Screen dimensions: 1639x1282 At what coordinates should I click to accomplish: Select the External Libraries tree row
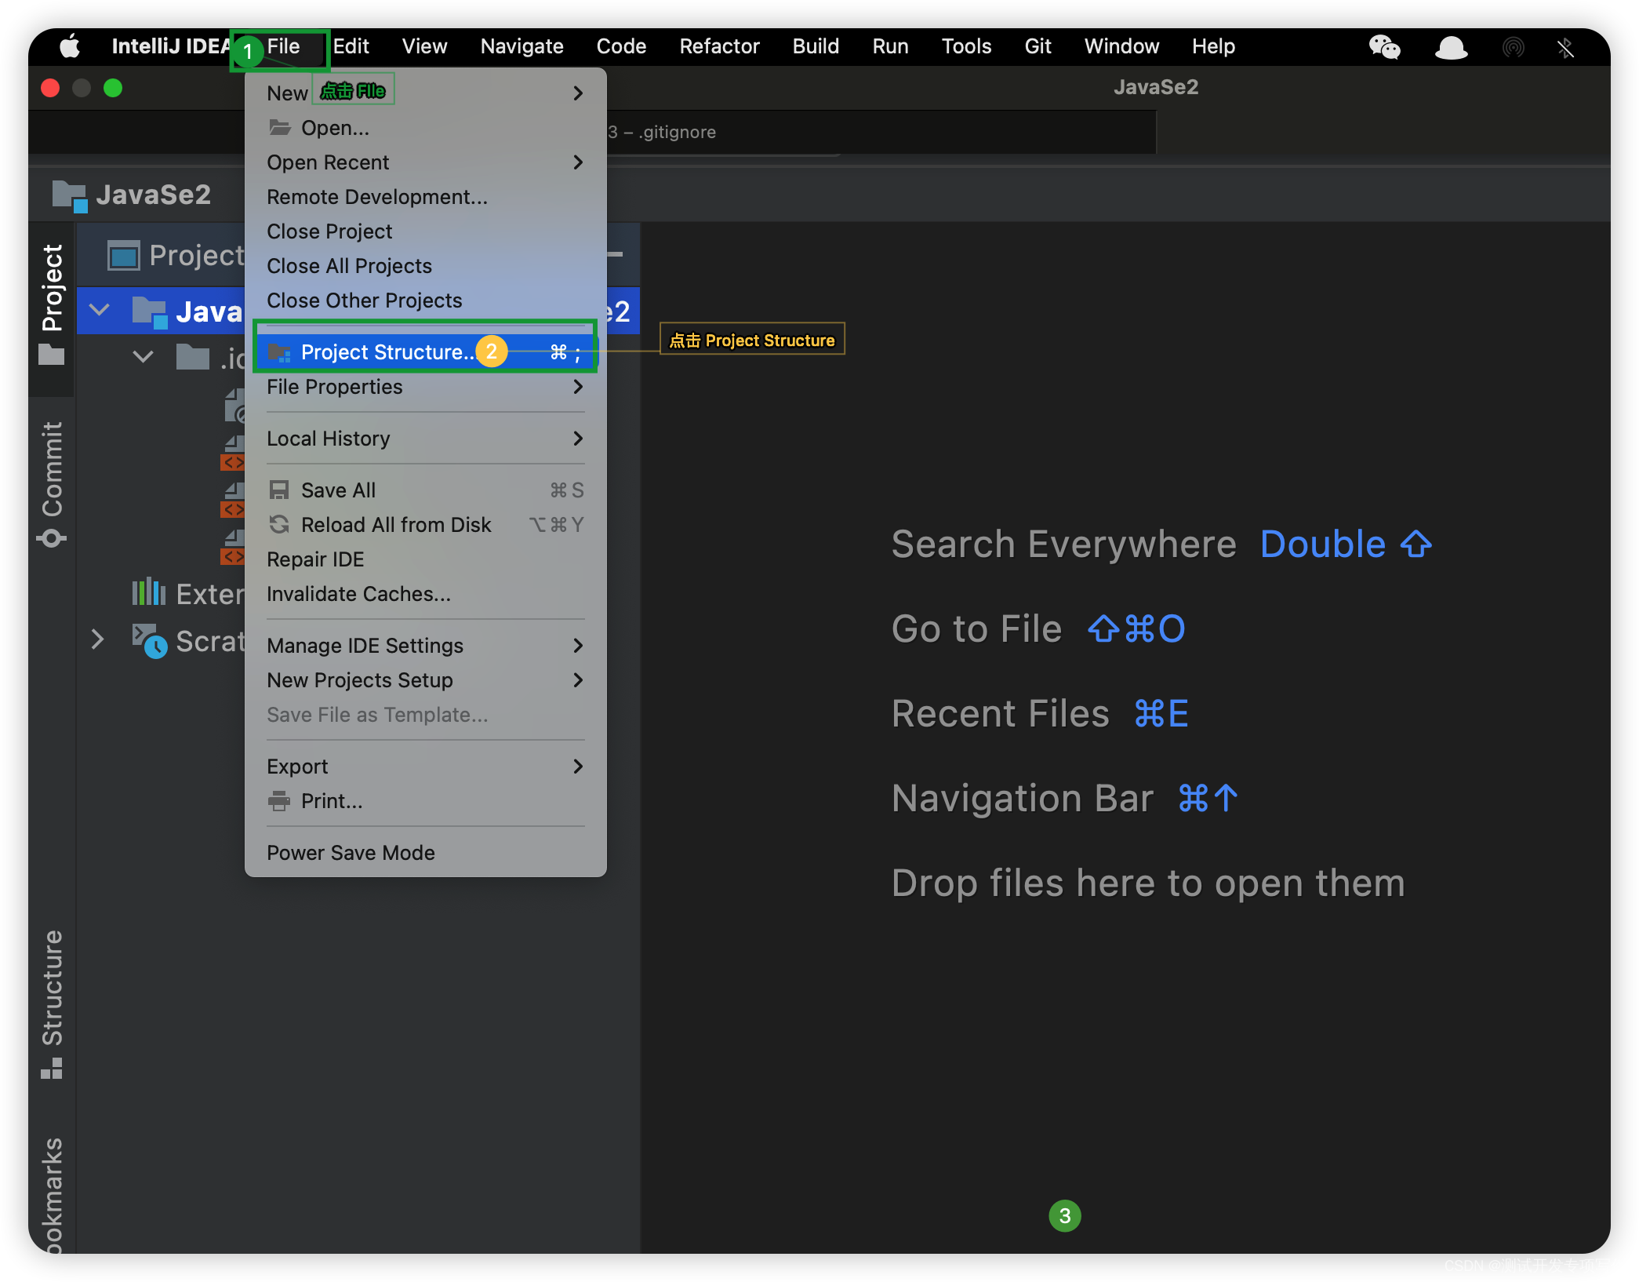pyautogui.click(x=188, y=594)
